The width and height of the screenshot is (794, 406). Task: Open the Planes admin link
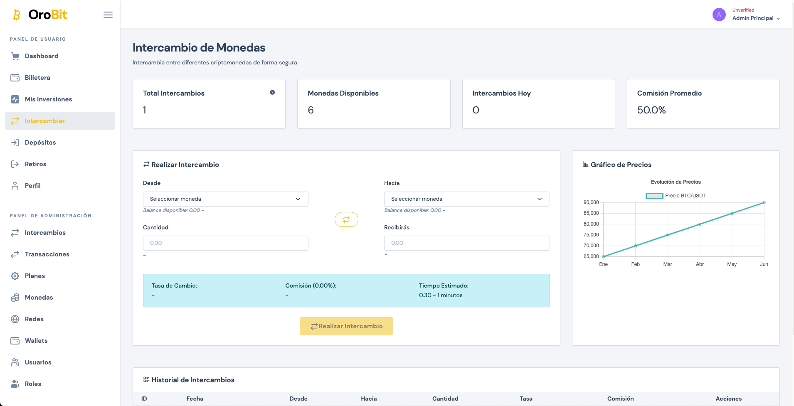click(60, 276)
